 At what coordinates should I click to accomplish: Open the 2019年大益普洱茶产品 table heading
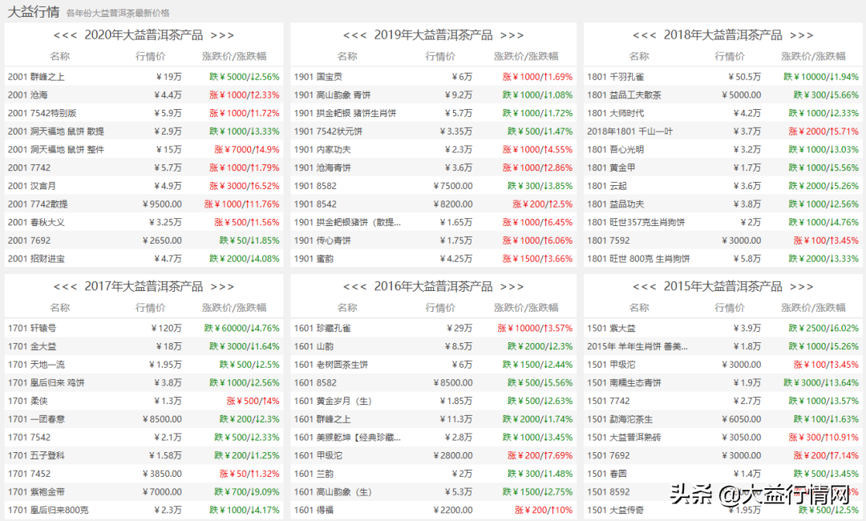tap(433, 35)
